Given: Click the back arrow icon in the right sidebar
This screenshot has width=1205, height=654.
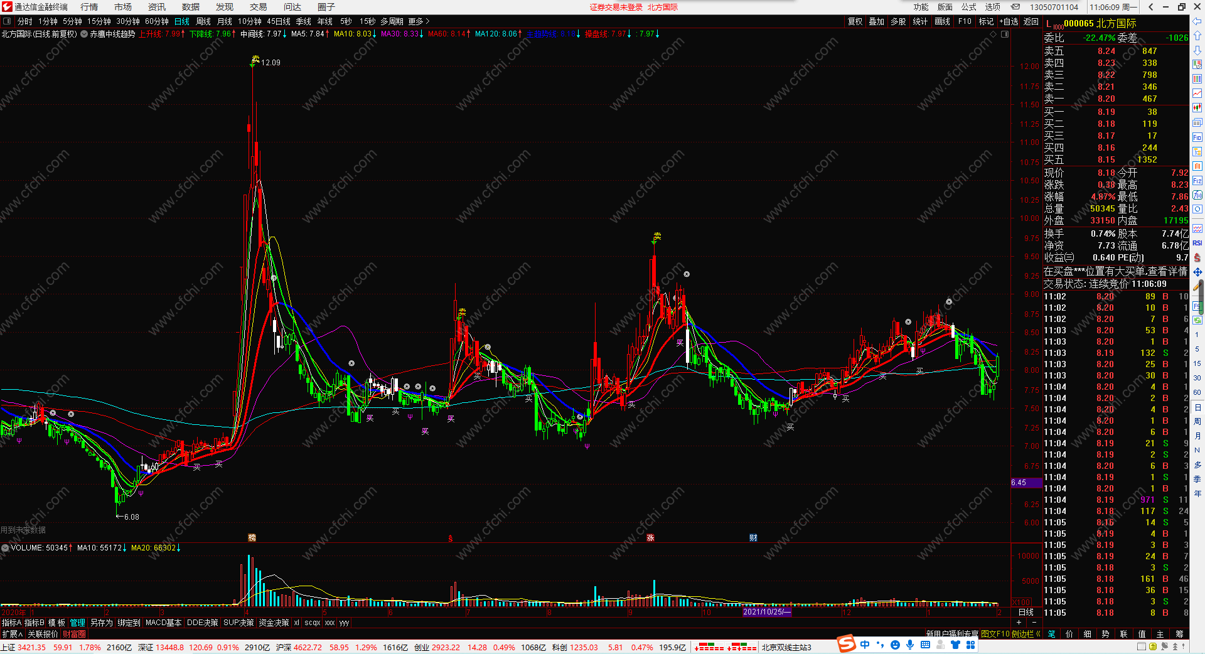Looking at the screenshot, I should pyautogui.click(x=1197, y=21).
